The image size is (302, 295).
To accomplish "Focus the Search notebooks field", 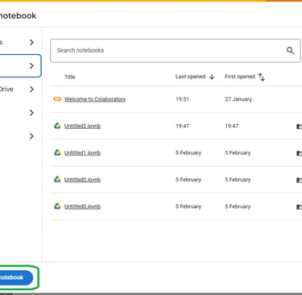I will pos(176,51).
